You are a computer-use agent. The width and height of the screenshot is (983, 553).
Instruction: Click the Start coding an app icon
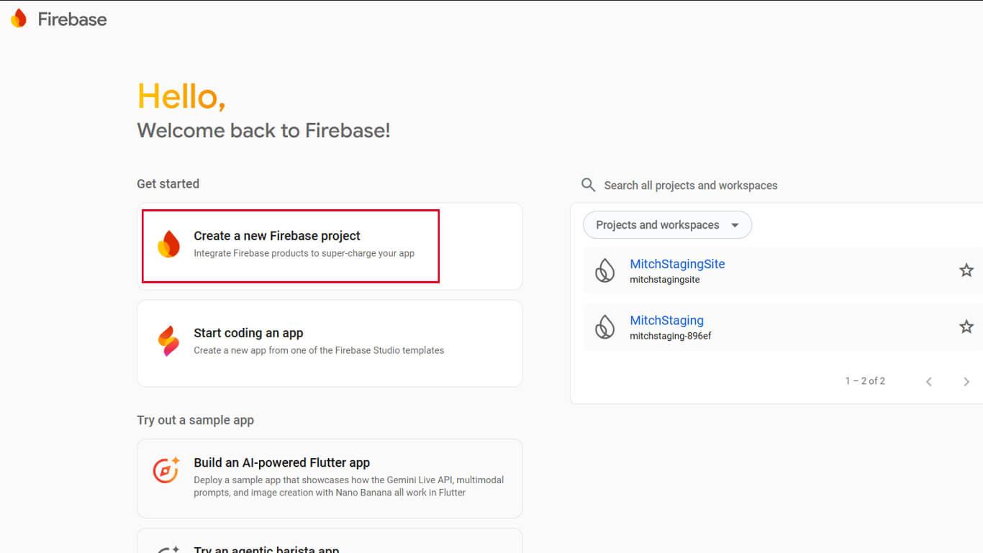pyautogui.click(x=168, y=342)
